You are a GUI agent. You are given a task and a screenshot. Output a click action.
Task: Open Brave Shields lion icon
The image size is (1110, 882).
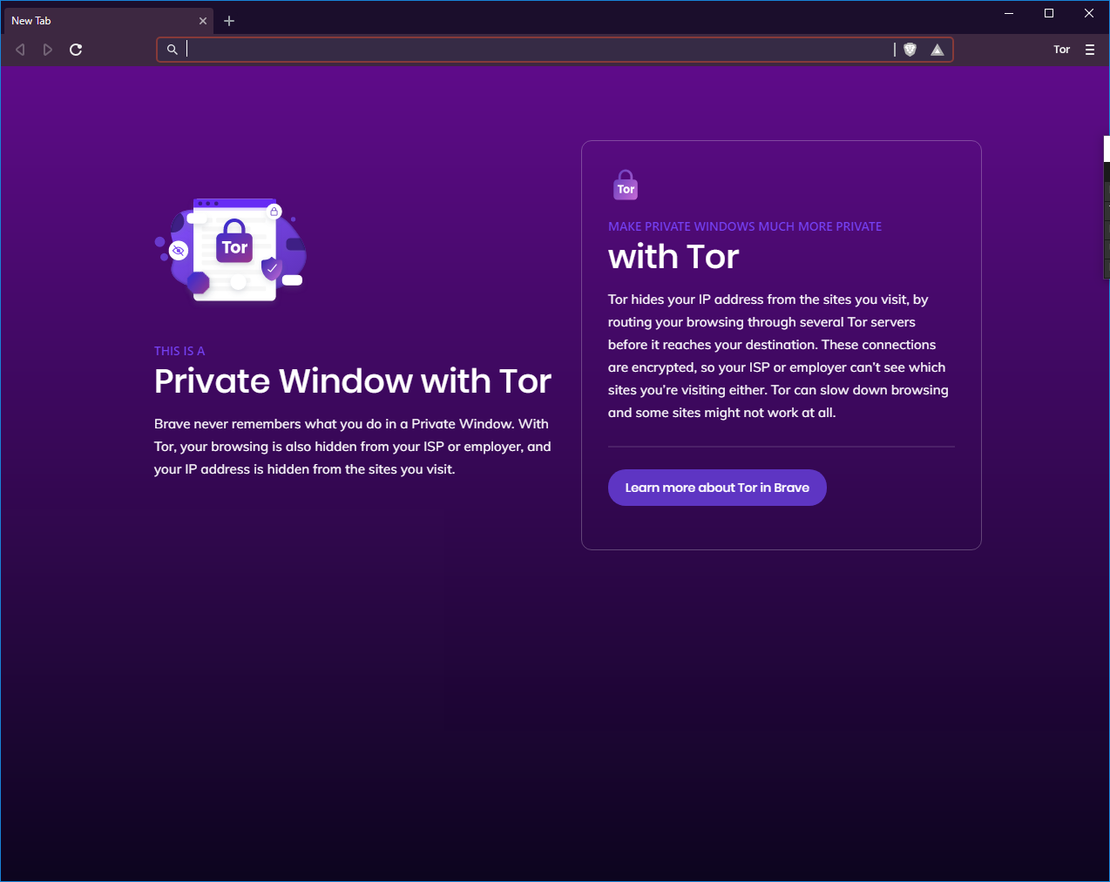[x=910, y=50]
